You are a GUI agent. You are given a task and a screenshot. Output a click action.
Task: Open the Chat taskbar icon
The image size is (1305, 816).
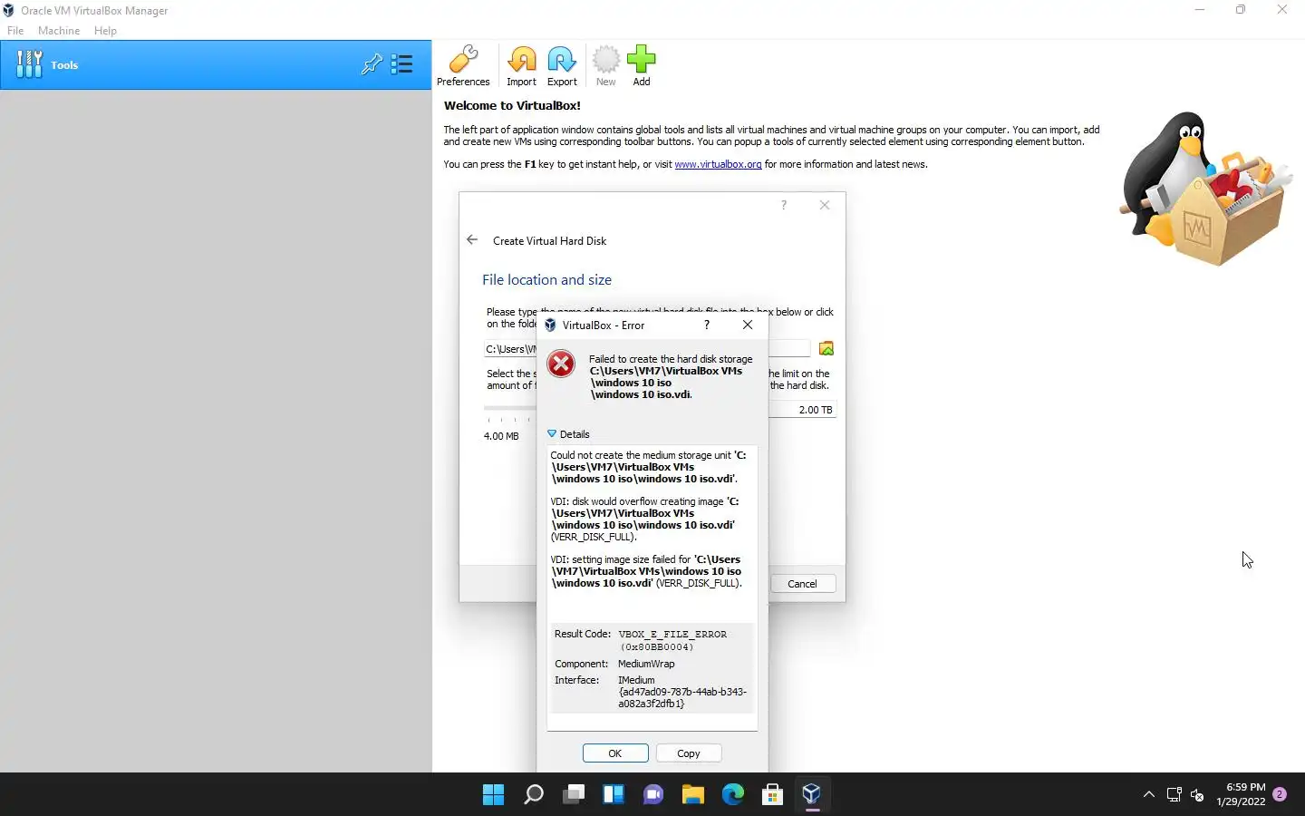(x=653, y=794)
